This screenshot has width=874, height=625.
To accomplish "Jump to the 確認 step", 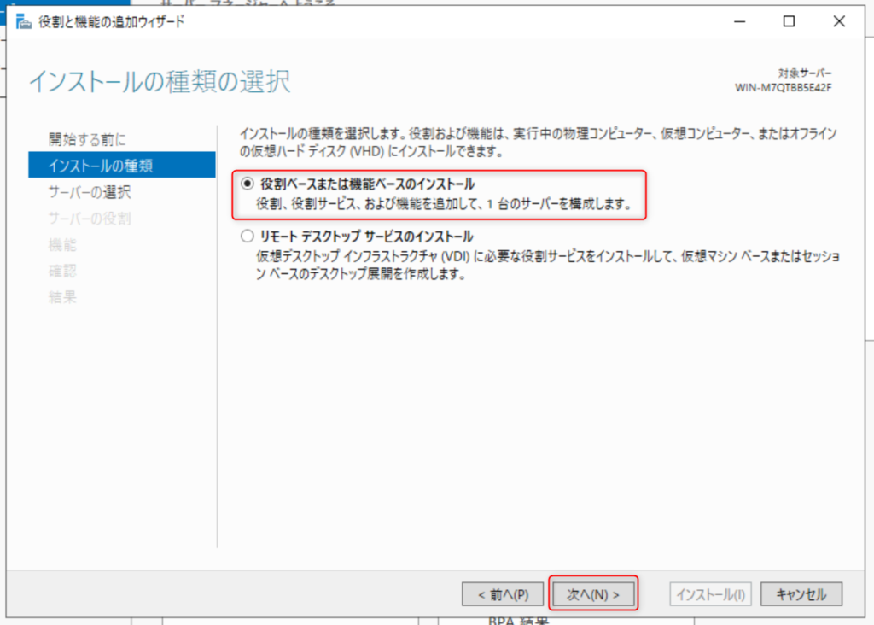I will click(x=62, y=271).
